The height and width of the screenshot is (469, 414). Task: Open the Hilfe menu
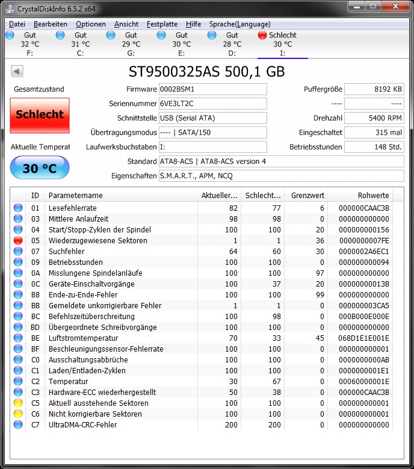[x=193, y=24]
